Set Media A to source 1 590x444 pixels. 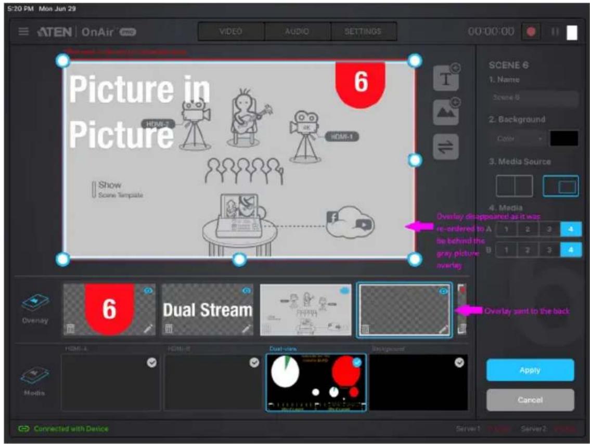(506, 229)
